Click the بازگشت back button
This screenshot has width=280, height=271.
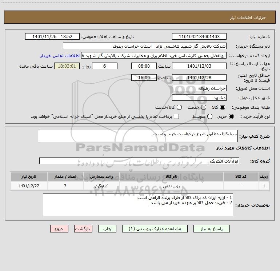[83, 229]
